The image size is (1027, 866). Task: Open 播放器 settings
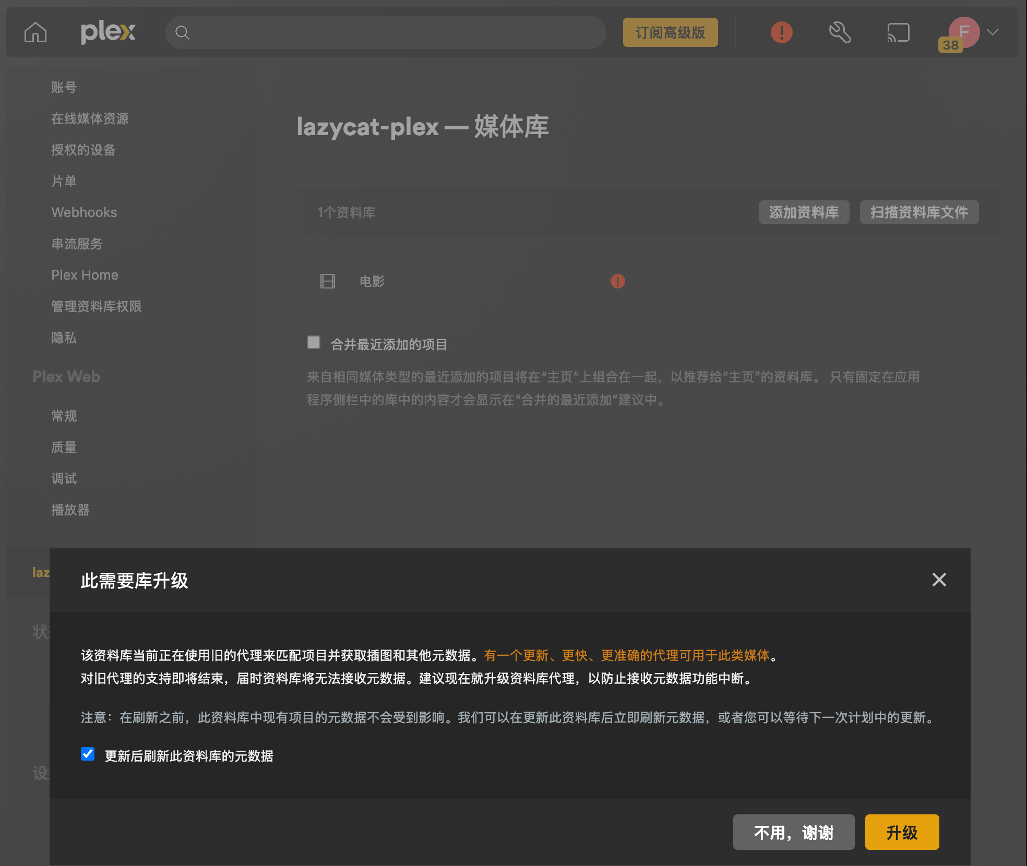(70, 510)
